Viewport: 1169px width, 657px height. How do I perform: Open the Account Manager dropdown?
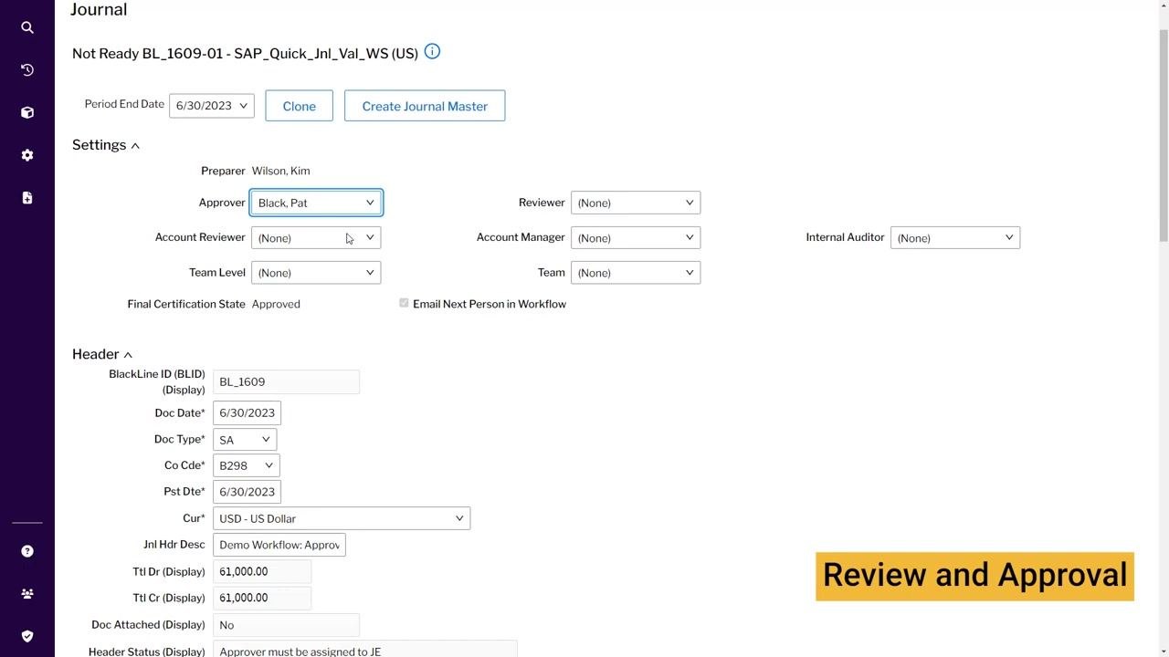636,237
